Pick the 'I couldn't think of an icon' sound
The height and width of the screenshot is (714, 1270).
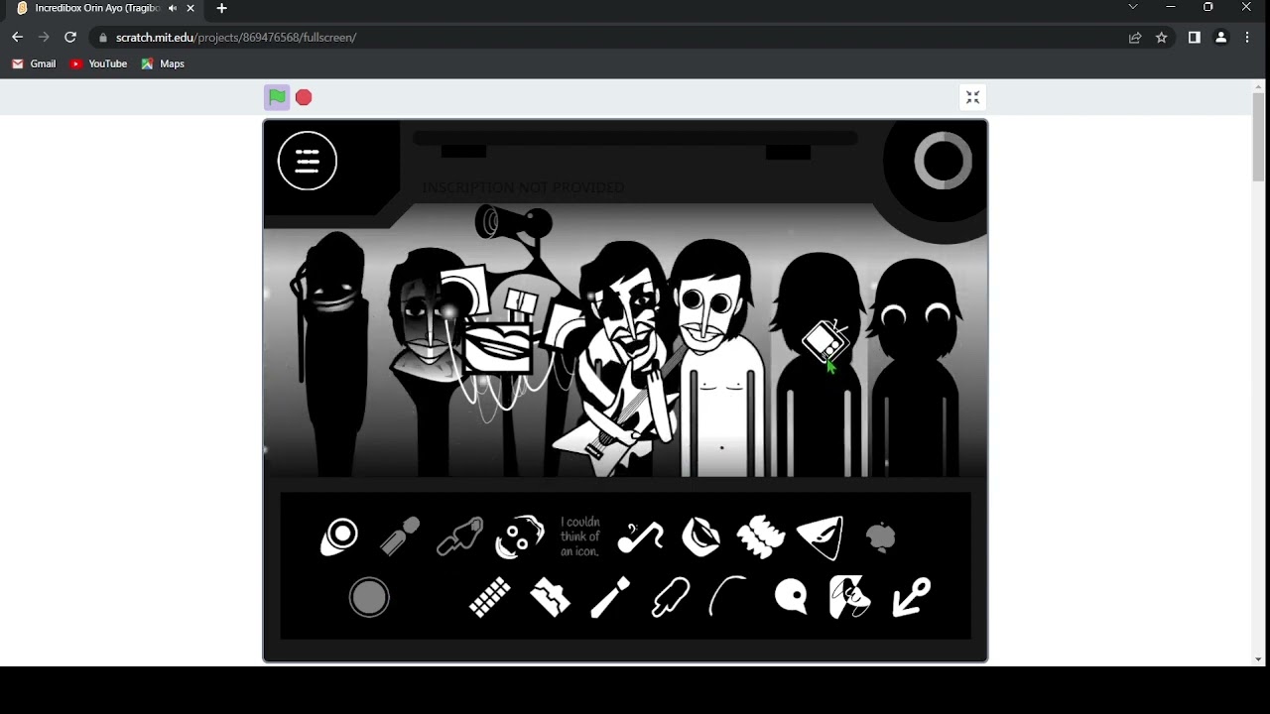tap(580, 536)
